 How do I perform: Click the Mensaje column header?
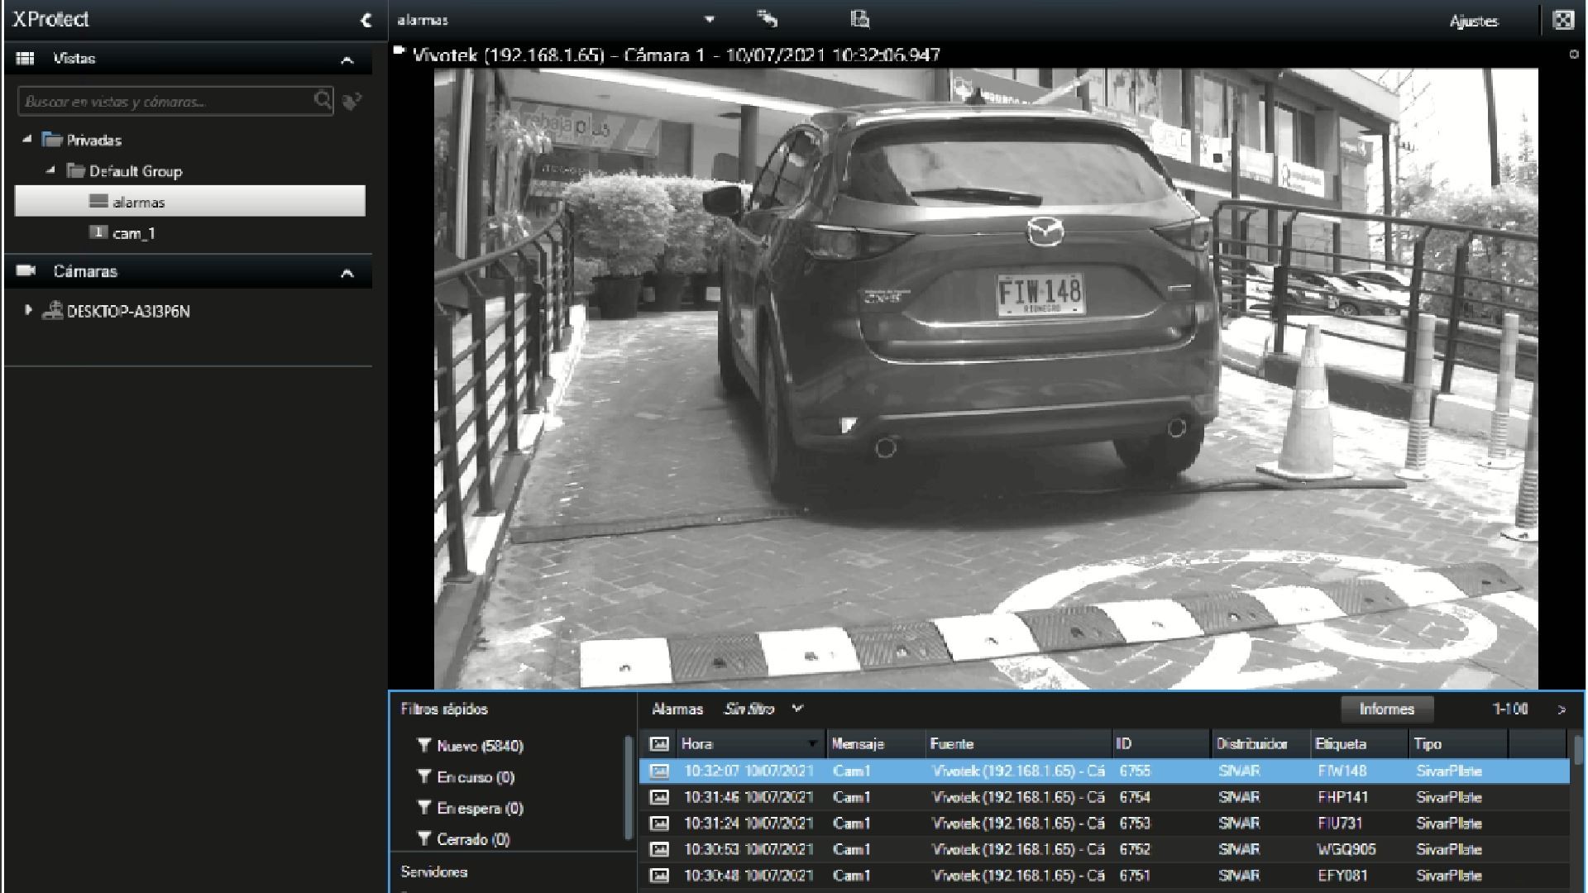click(x=875, y=743)
